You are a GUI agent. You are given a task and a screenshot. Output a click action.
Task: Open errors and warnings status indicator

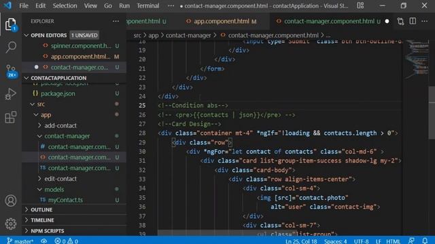click(x=67, y=241)
